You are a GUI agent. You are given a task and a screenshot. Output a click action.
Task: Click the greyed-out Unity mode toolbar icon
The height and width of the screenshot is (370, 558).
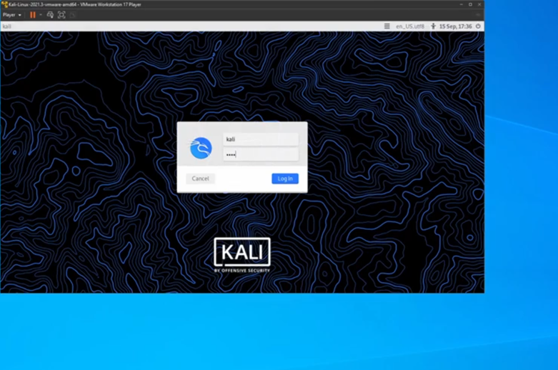tap(73, 15)
